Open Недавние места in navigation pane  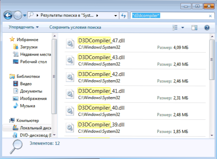tap(35, 54)
